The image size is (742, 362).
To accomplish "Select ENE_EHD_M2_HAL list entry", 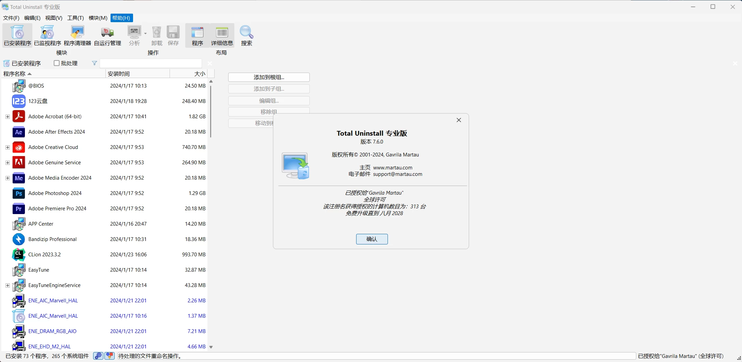I will (x=104, y=346).
